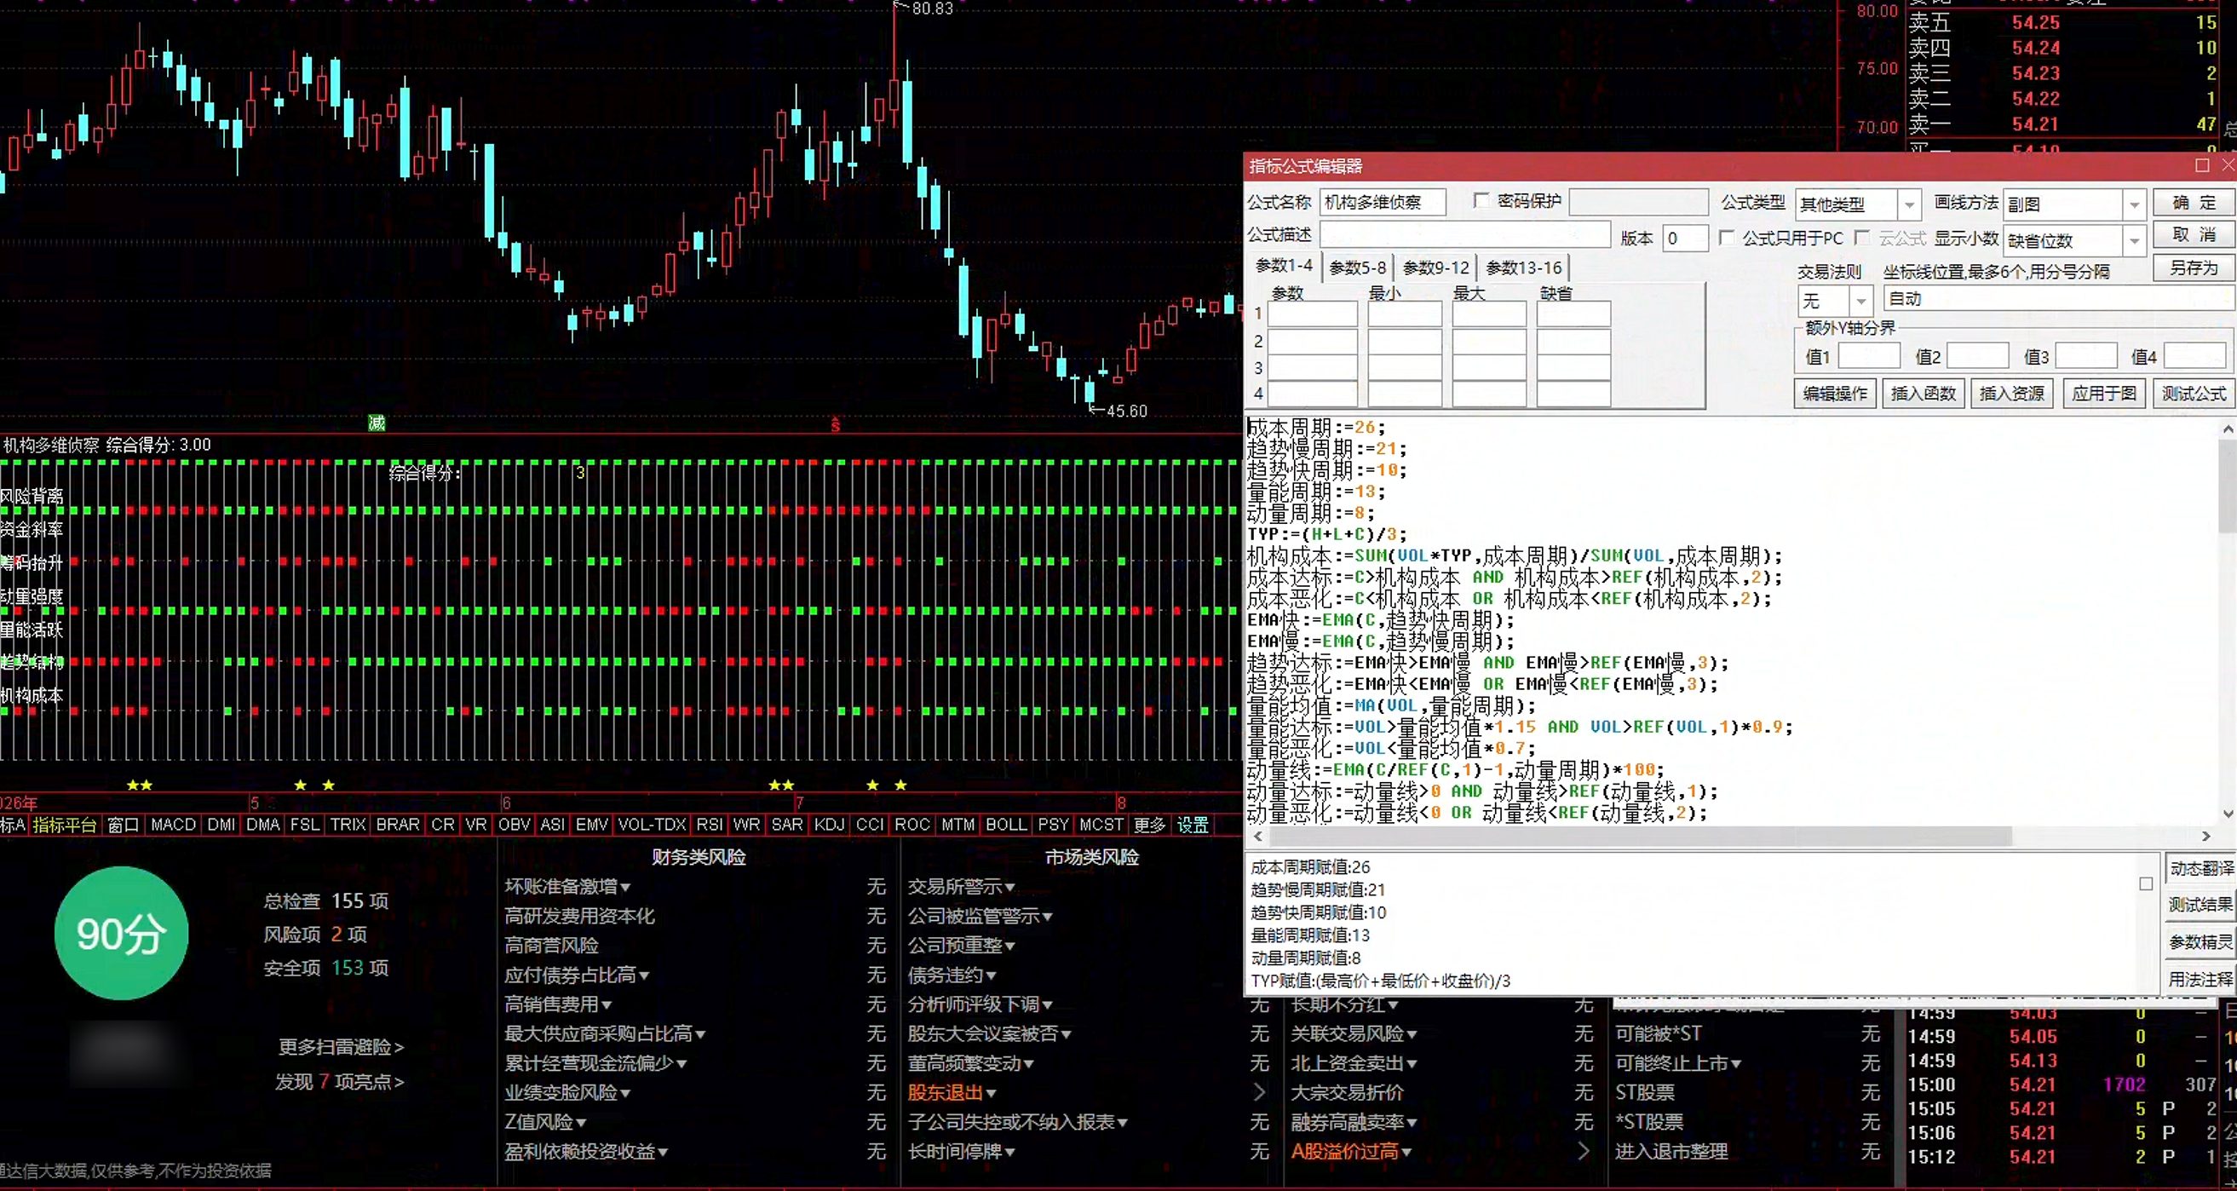Switch to the 参数5-8 tab
Viewport: 2237px width, 1191px height.
(x=1357, y=268)
